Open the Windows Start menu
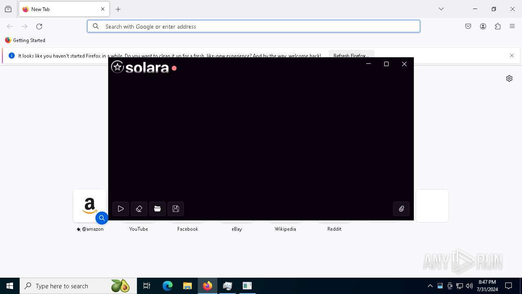522x294 pixels. coord(10,286)
